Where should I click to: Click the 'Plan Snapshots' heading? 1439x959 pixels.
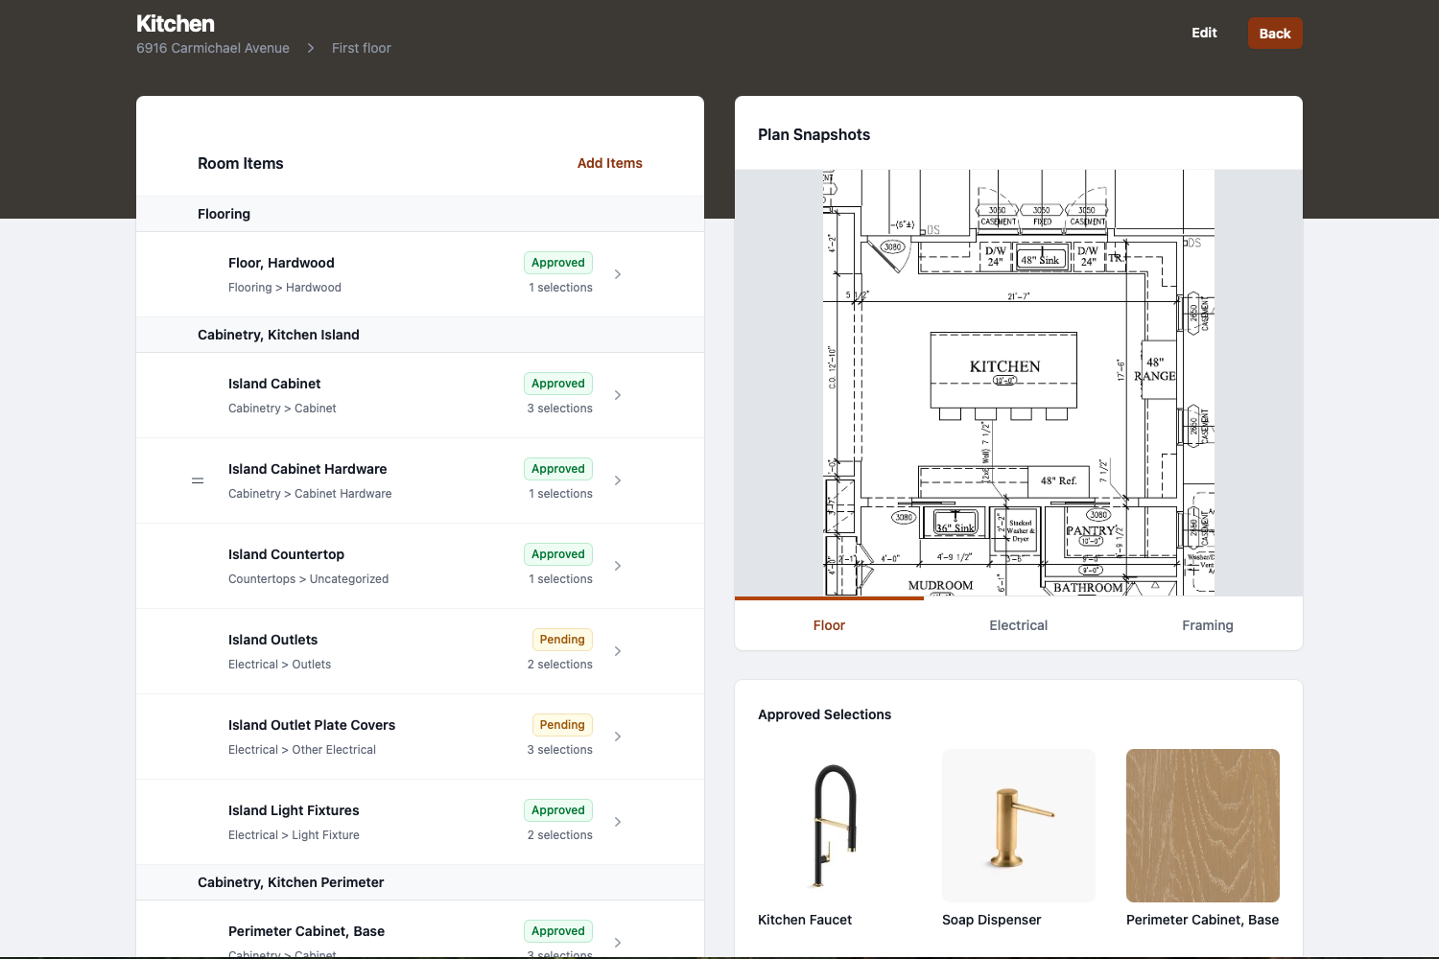tap(814, 135)
